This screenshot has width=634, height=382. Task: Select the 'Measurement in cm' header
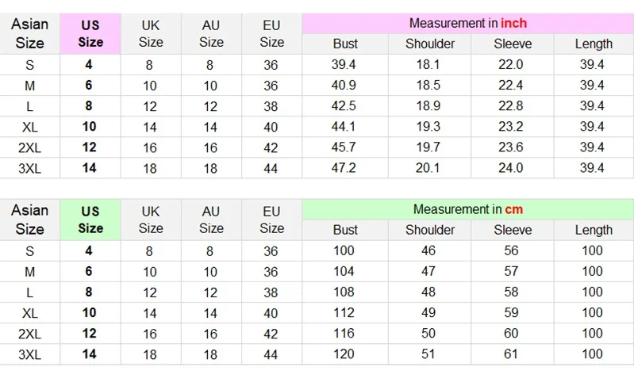pyautogui.click(x=468, y=209)
